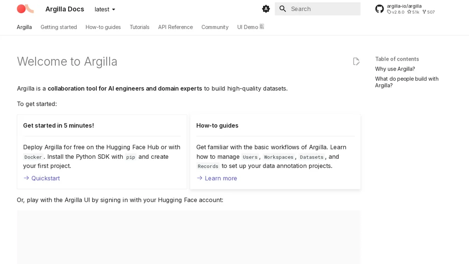Image resolution: width=469 pixels, height=264 pixels.
Task: Click the Table of contents label
Action: pyautogui.click(x=397, y=59)
